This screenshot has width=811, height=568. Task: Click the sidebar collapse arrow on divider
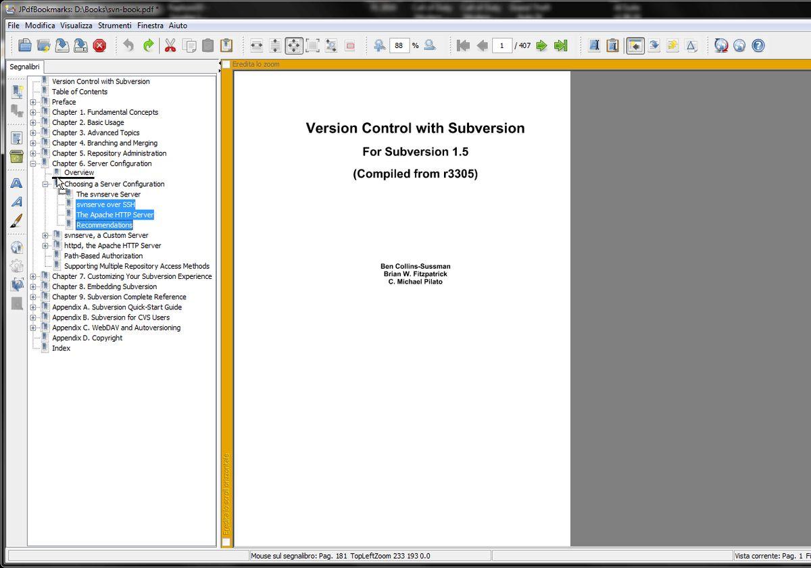coord(220,64)
